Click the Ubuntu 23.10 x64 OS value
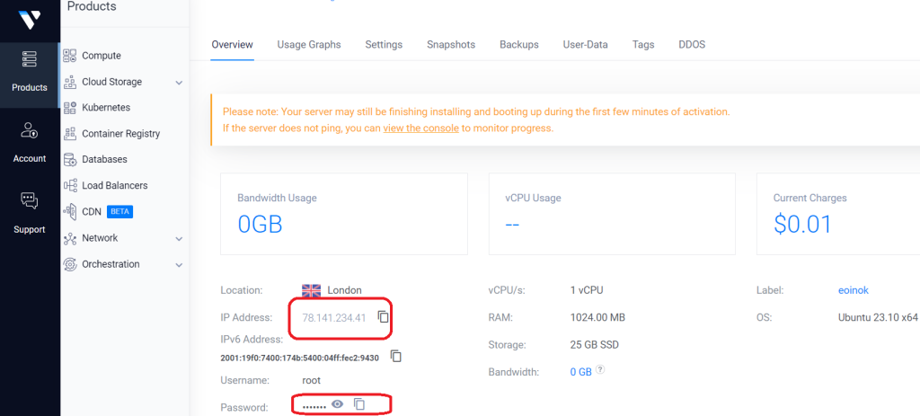 click(x=878, y=317)
